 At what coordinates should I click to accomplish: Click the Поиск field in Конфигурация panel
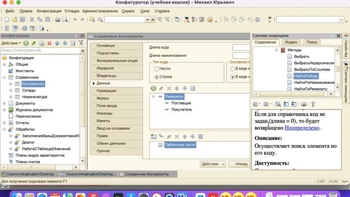tap(40, 50)
